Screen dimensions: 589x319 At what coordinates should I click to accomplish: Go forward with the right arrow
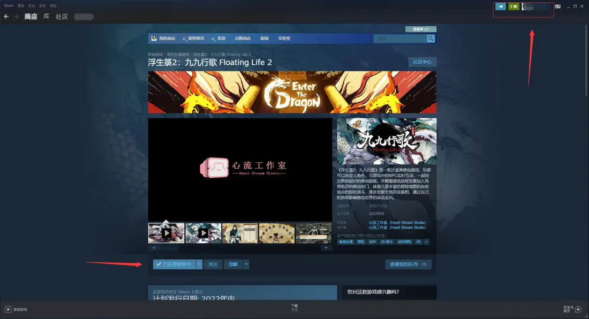click(16, 16)
